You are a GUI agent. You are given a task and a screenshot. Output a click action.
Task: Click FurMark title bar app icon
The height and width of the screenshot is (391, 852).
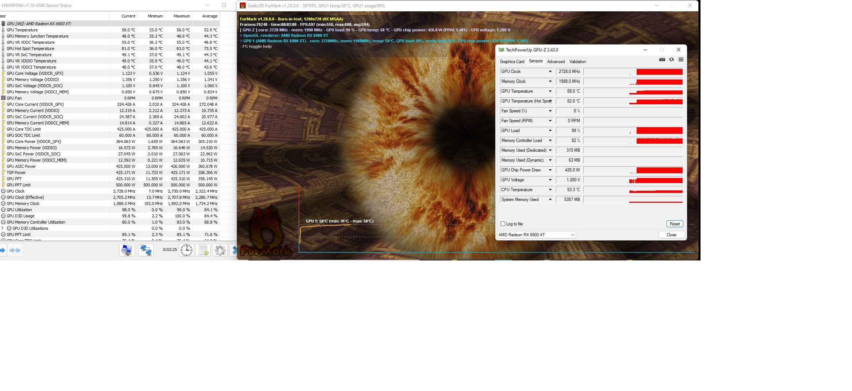pyautogui.click(x=243, y=5)
